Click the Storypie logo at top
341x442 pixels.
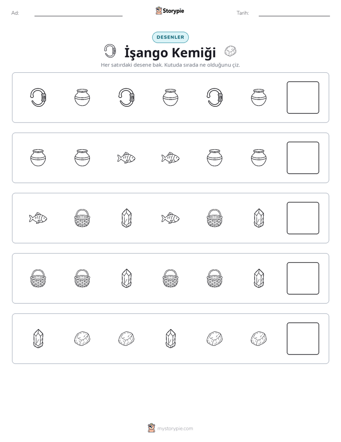[170, 11]
